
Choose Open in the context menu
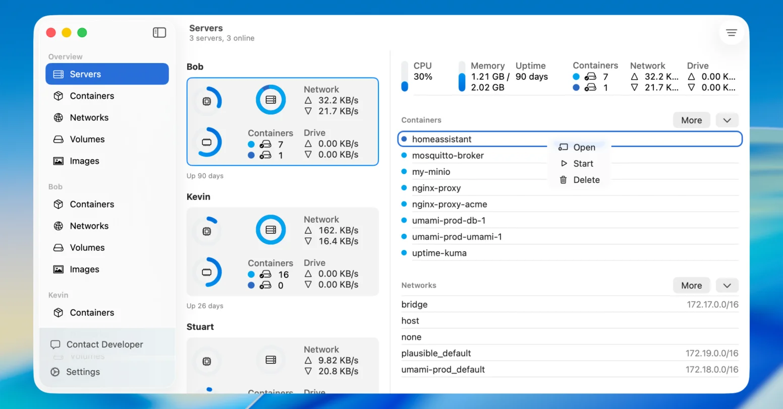point(584,148)
